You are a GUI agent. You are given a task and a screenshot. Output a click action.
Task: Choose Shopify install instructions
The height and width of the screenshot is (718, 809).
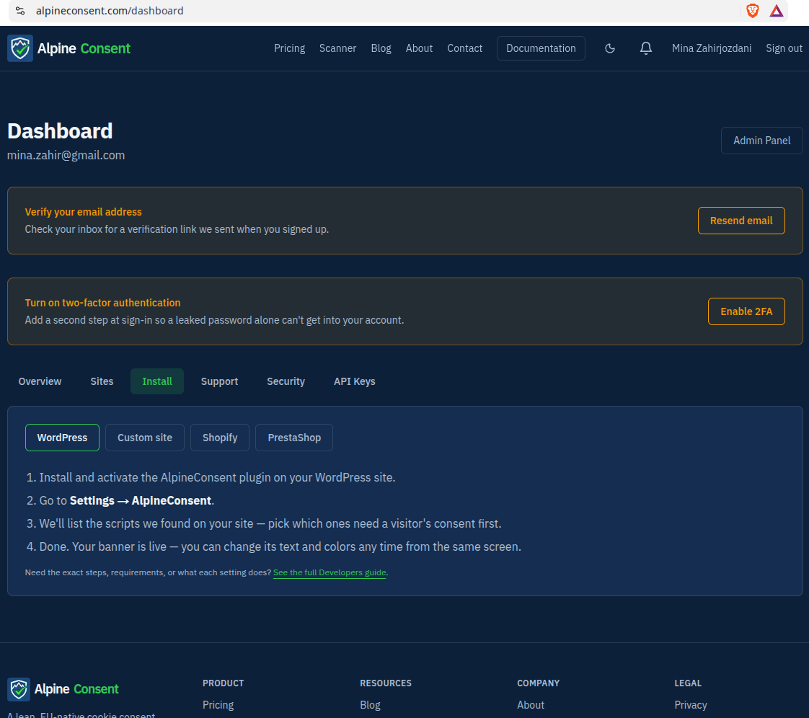click(220, 438)
